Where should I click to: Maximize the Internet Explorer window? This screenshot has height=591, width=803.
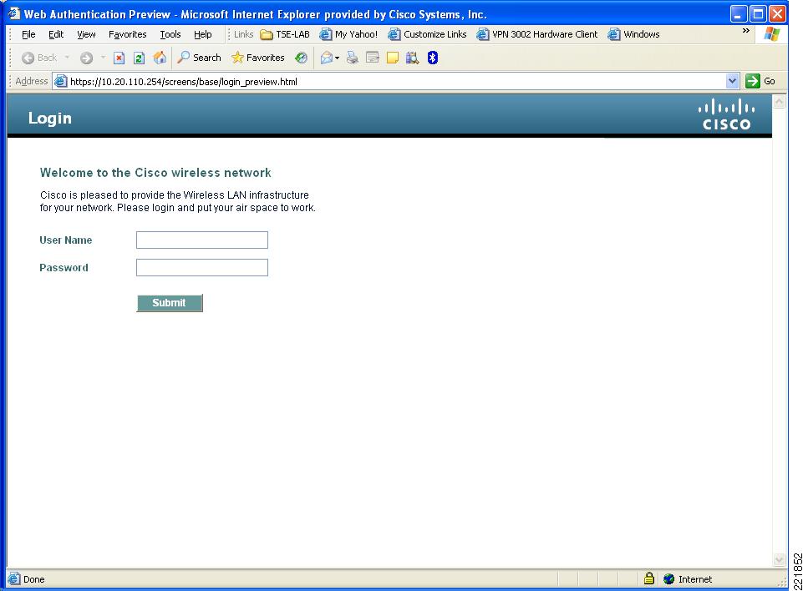point(758,14)
